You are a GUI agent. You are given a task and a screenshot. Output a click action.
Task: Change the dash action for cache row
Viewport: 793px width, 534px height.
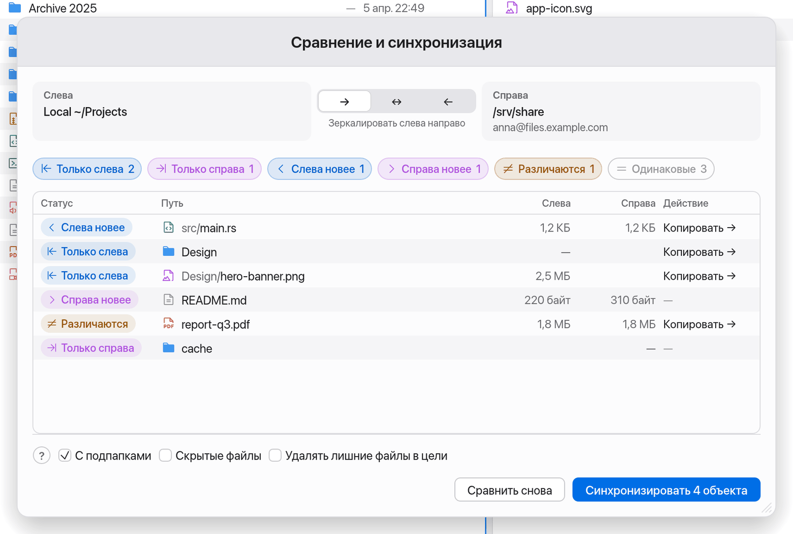pyautogui.click(x=668, y=349)
